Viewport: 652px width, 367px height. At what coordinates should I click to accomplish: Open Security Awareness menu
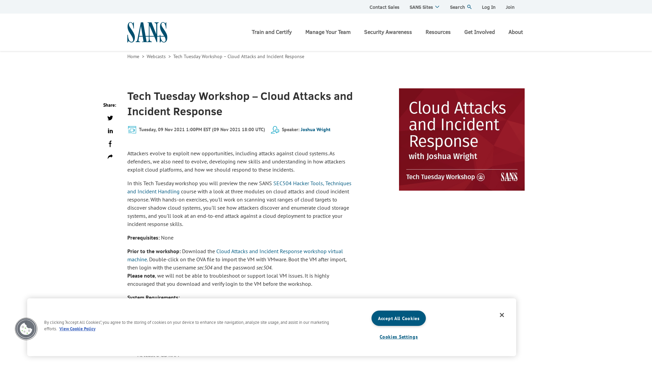pyautogui.click(x=388, y=32)
